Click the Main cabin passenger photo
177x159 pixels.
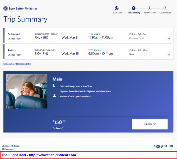pos(27,91)
